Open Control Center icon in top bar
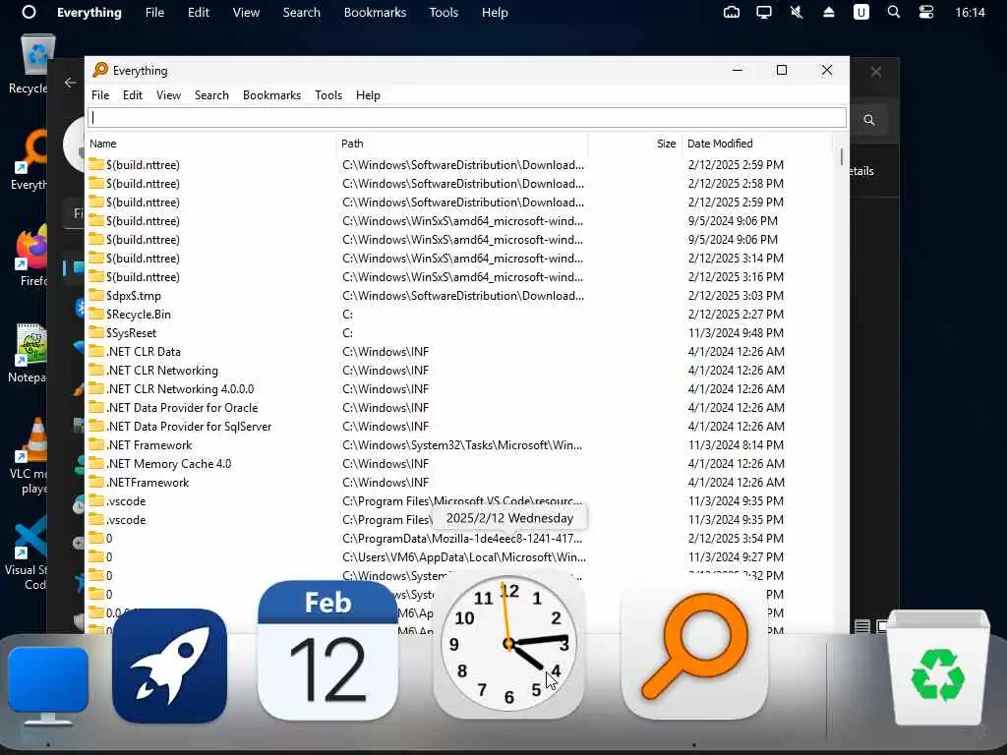The height and width of the screenshot is (755, 1007). point(926,12)
